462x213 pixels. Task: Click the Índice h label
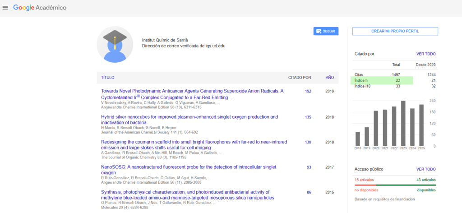click(362, 80)
